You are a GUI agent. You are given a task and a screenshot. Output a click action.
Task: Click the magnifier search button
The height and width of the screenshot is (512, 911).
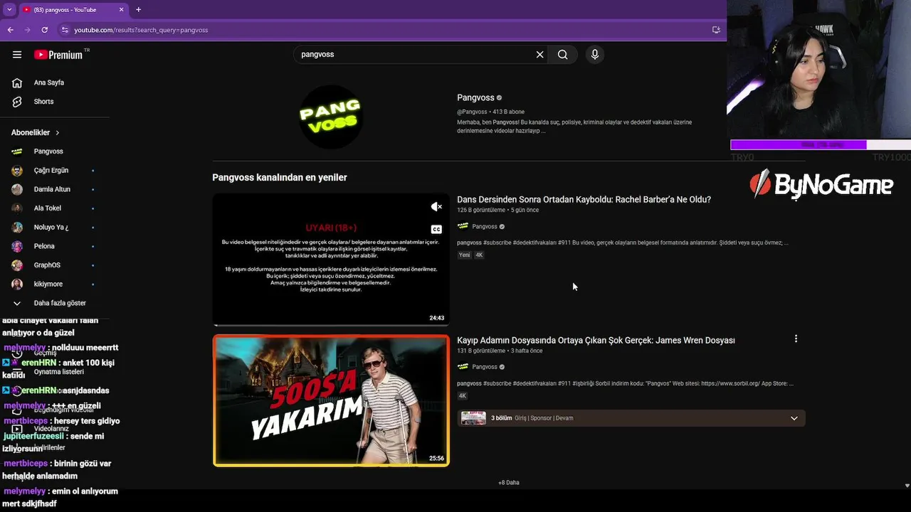tap(562, 55)
